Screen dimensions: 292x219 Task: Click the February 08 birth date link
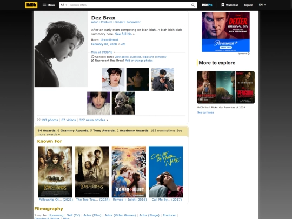pos(99,44)
